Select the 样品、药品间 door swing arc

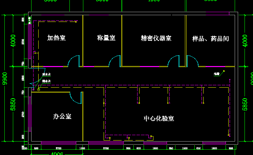(193, 61)
